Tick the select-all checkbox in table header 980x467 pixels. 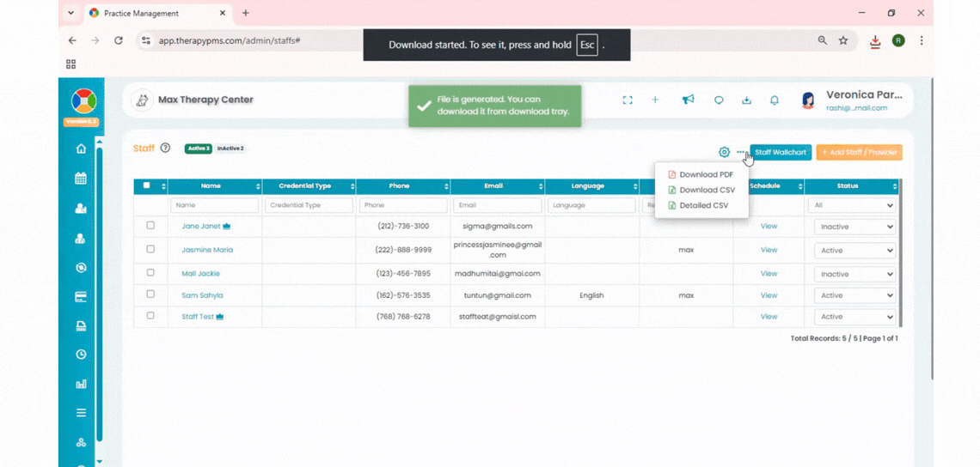(146, 185)
